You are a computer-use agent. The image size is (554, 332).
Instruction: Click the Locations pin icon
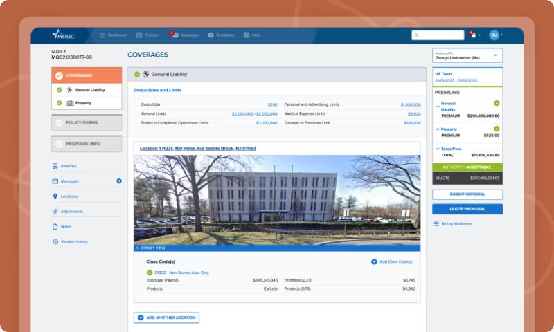[55, 196]
